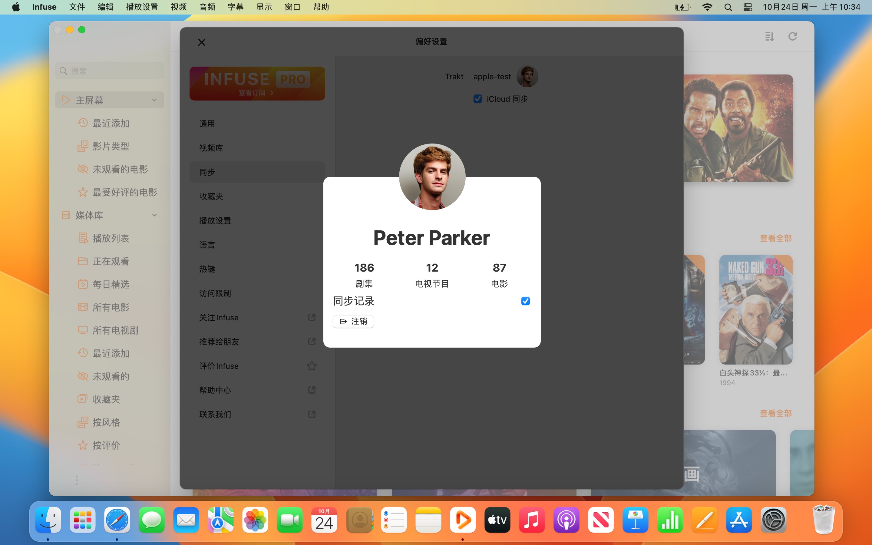Click the 注销 logout button
This screenshot has width=872, height=545.
click(x=353, y=321)
